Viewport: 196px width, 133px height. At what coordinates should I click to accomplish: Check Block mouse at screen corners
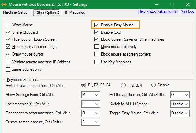[x=96, y=54]
